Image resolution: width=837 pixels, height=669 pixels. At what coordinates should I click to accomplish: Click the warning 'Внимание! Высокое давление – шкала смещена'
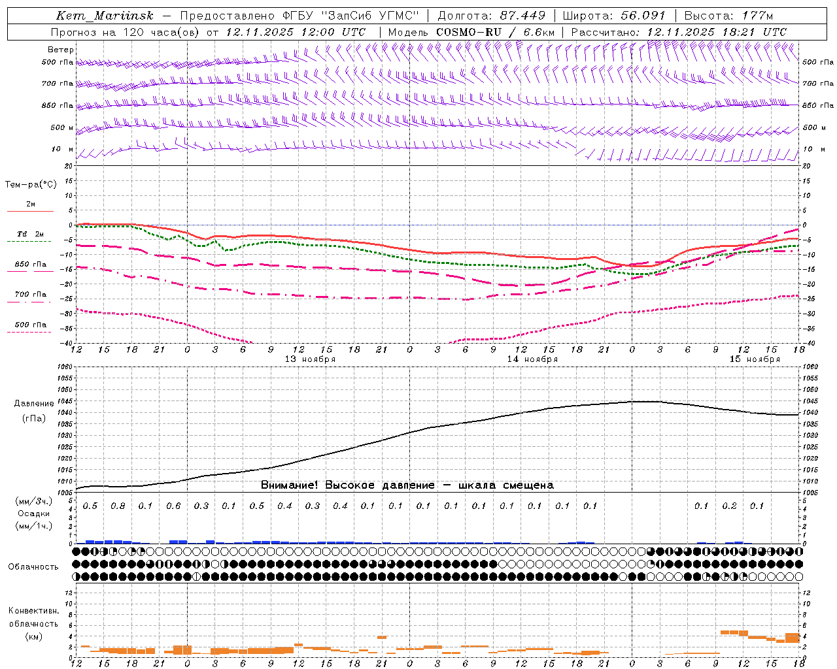pyautogui.click(x=407, y=485)
